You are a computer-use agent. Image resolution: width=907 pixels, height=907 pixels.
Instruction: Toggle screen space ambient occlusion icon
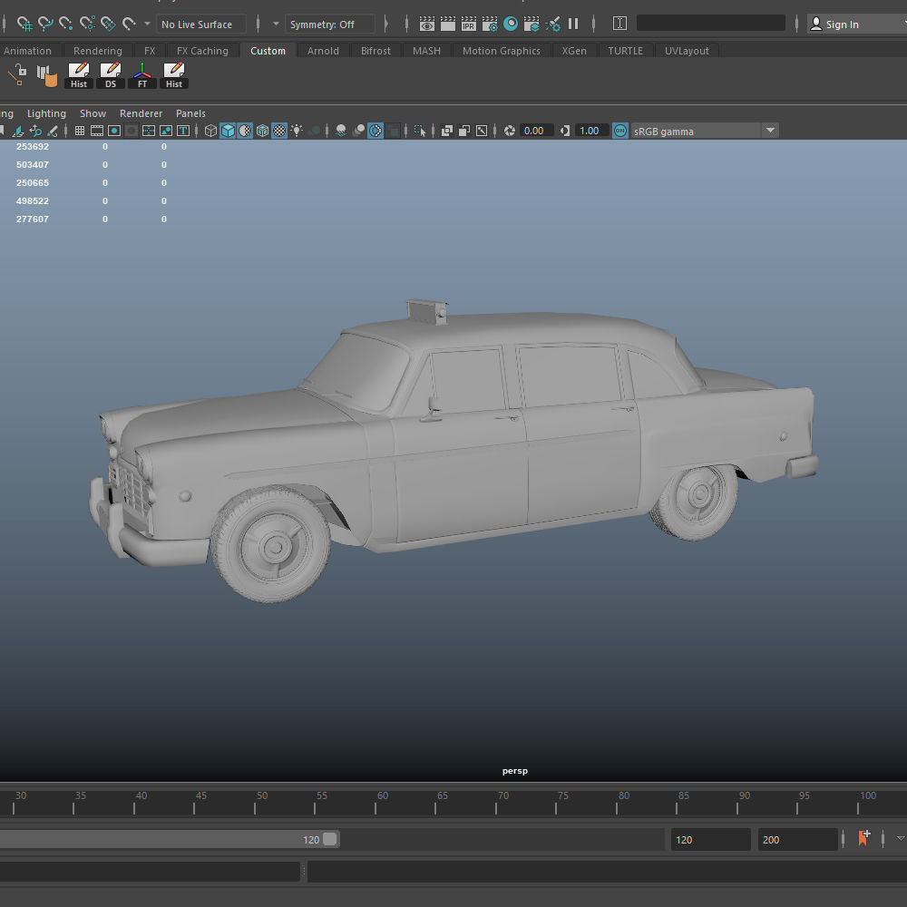[x=341, y=131]
